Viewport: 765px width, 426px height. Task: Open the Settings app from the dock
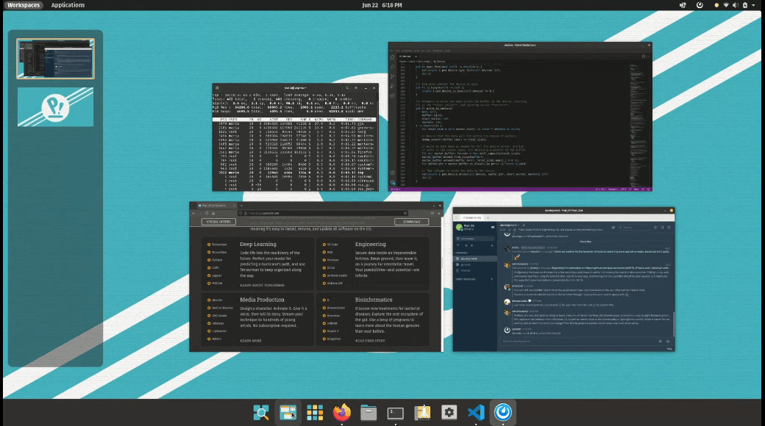coord(449,412)
